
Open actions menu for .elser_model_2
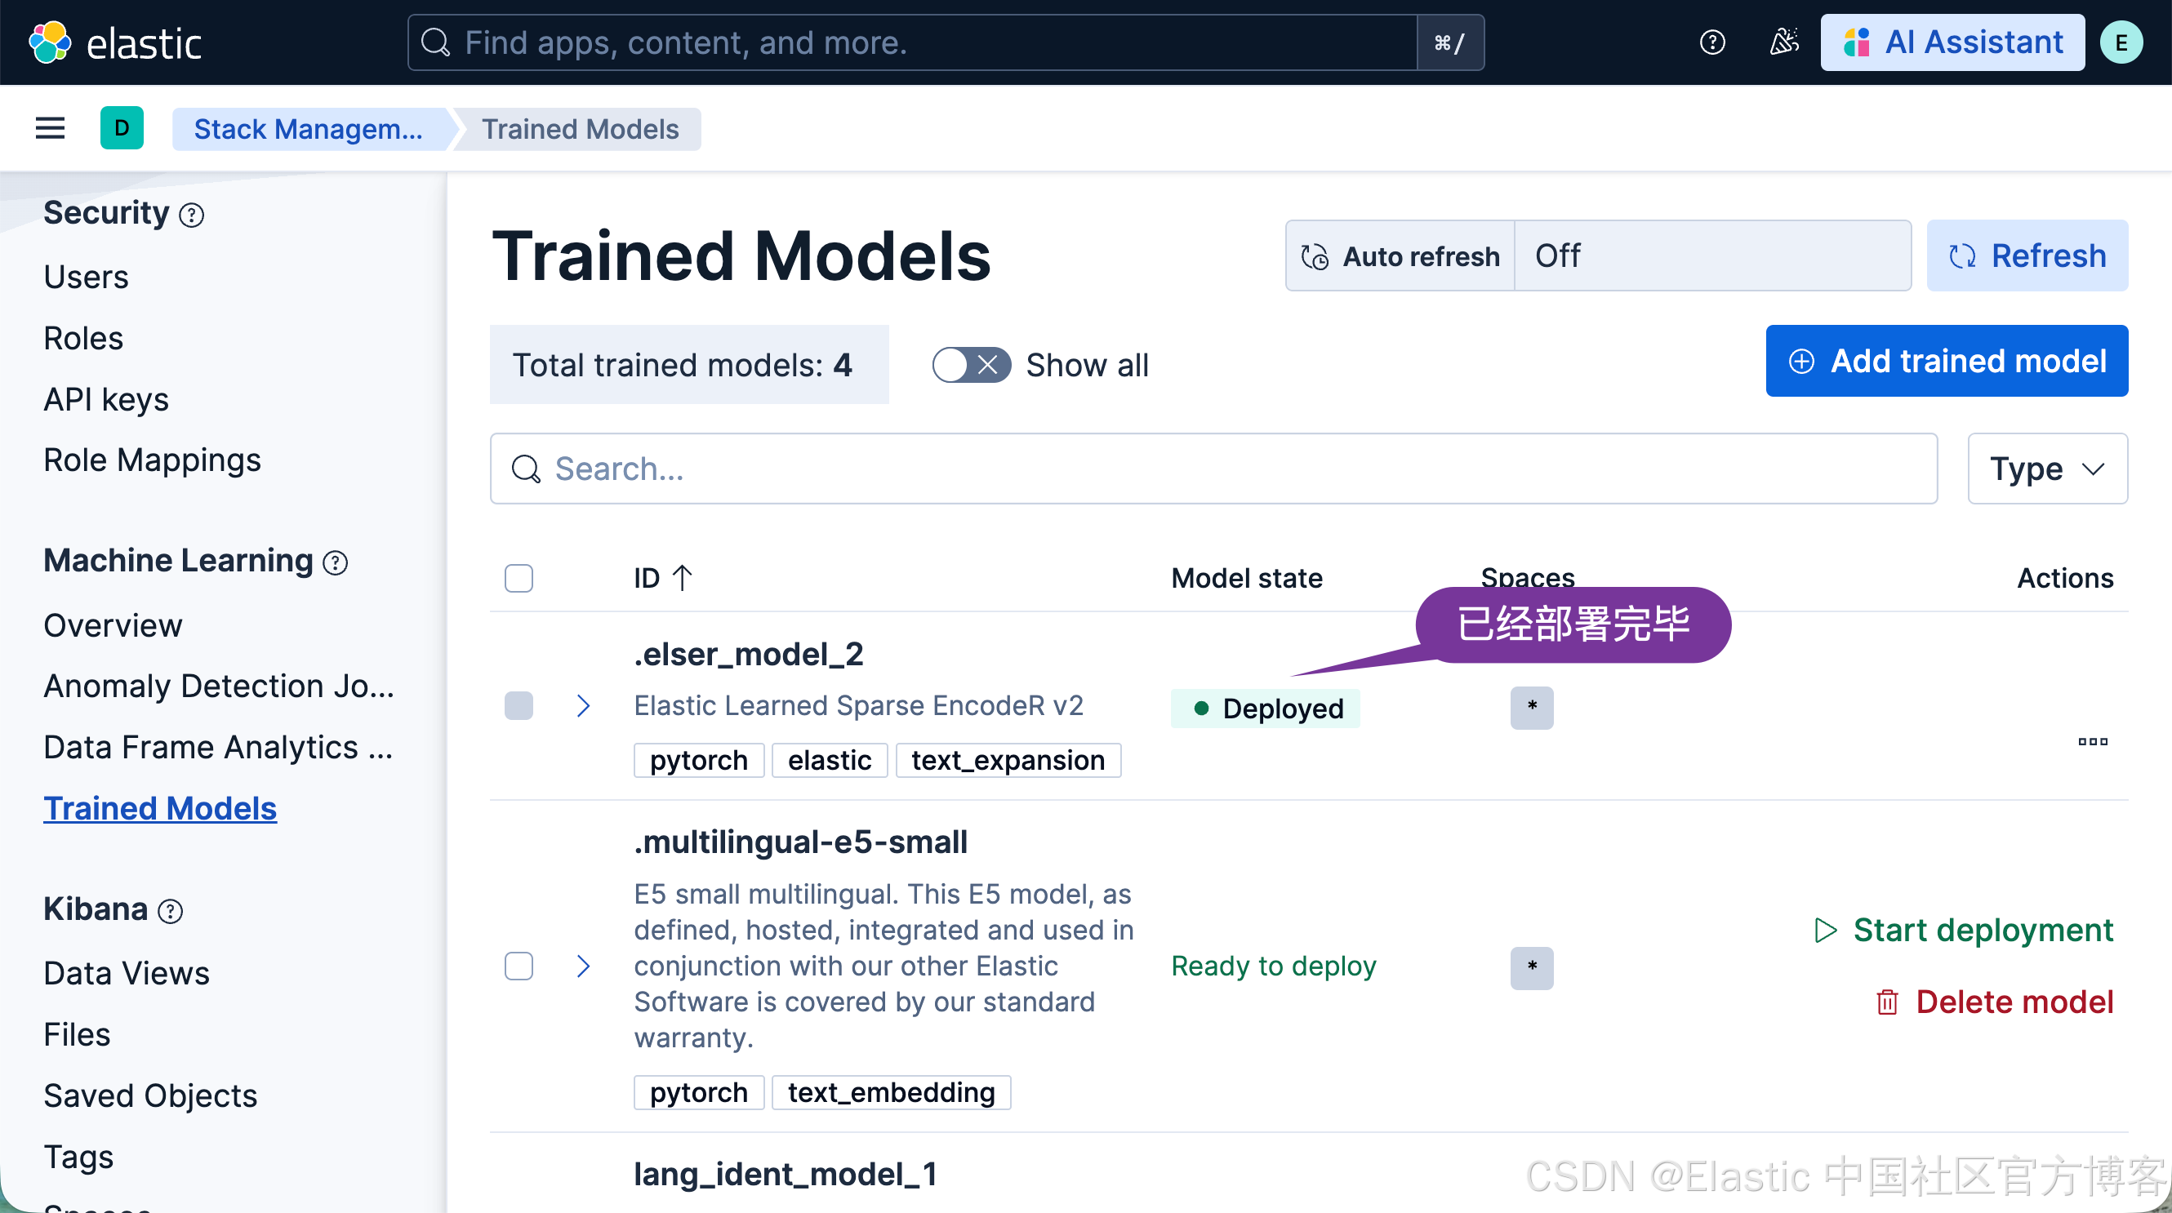tap(2092, 741)
